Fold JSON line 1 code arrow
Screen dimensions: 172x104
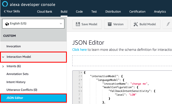(81, 73)
